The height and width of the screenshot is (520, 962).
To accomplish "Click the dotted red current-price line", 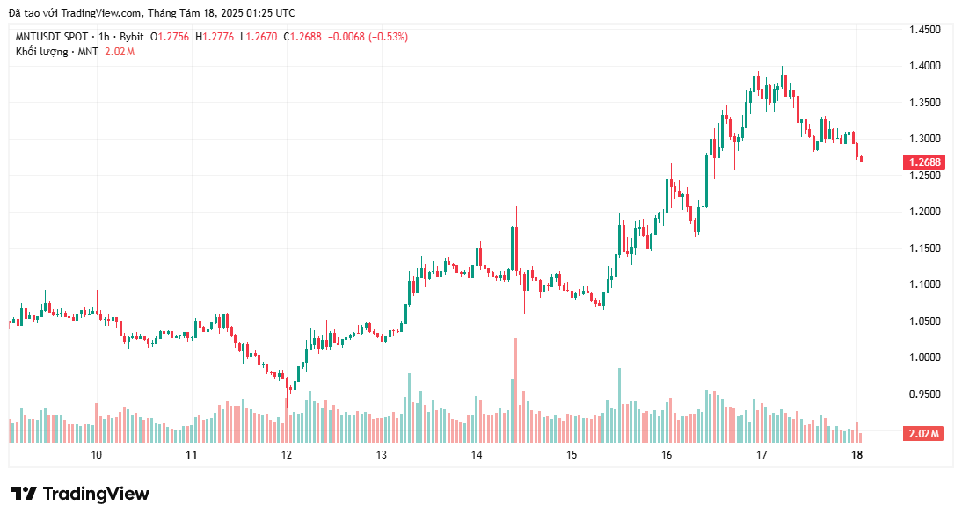I will coord(454,162).
